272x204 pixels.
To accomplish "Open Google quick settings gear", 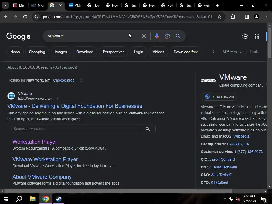I will click(x=245, y=36).
